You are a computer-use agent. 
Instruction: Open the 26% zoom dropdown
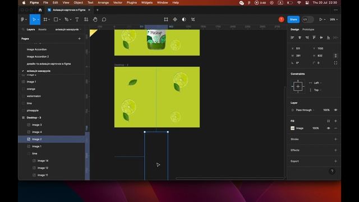[334, 20]
